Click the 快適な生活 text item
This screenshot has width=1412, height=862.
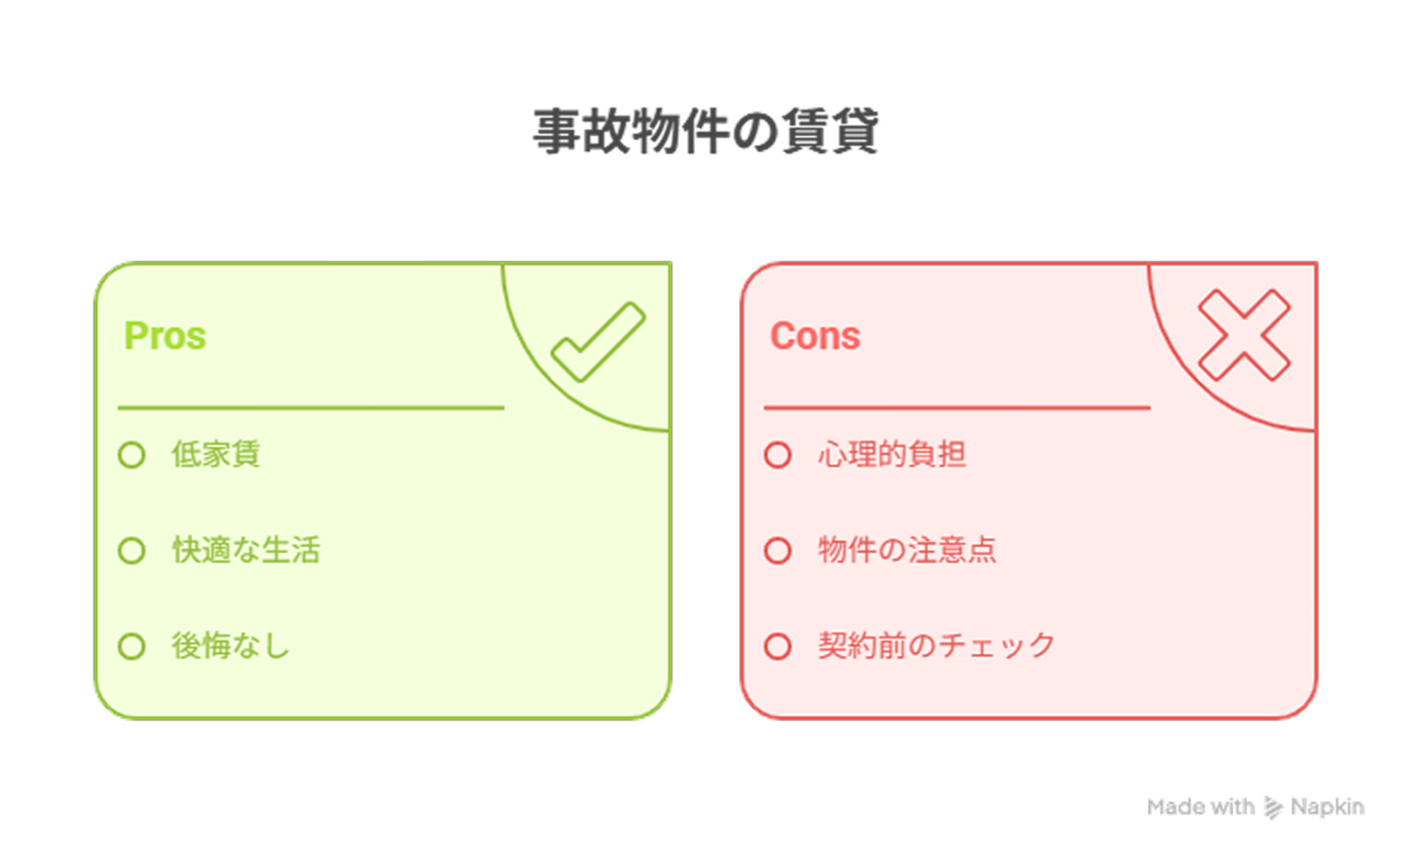pos(246,550)
